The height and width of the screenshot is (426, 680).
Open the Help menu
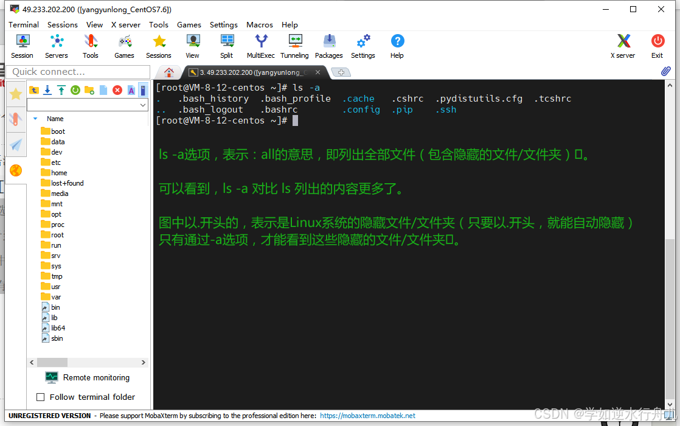pos(290,25)
